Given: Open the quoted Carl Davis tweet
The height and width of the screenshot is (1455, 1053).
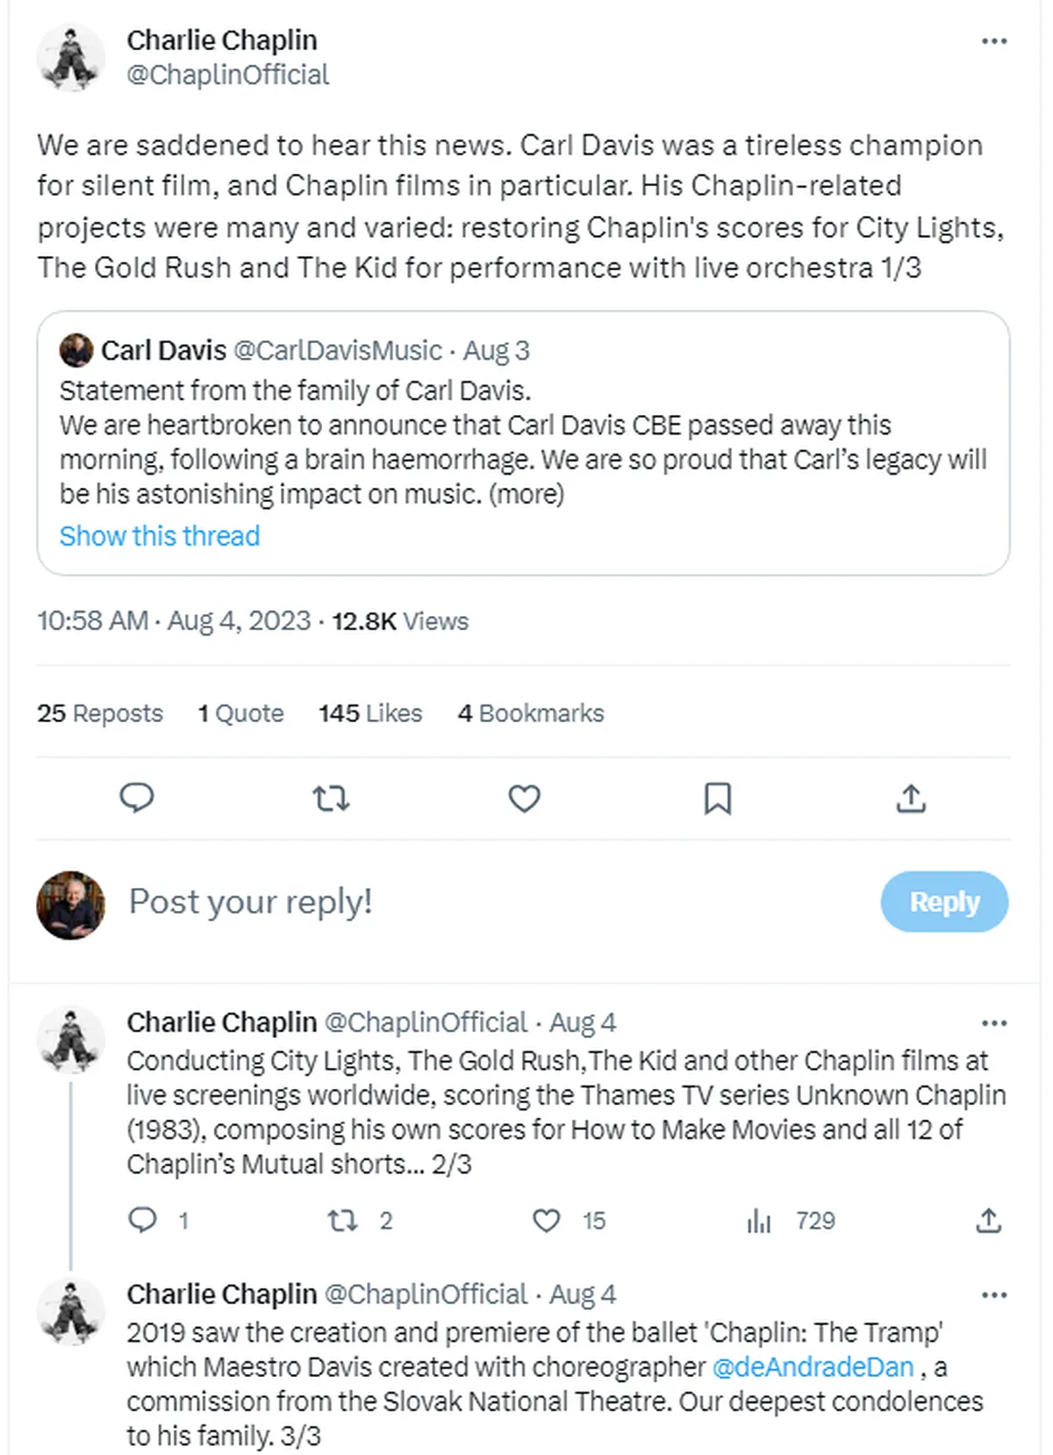Looking at the screenshot, I should point(522,439).
